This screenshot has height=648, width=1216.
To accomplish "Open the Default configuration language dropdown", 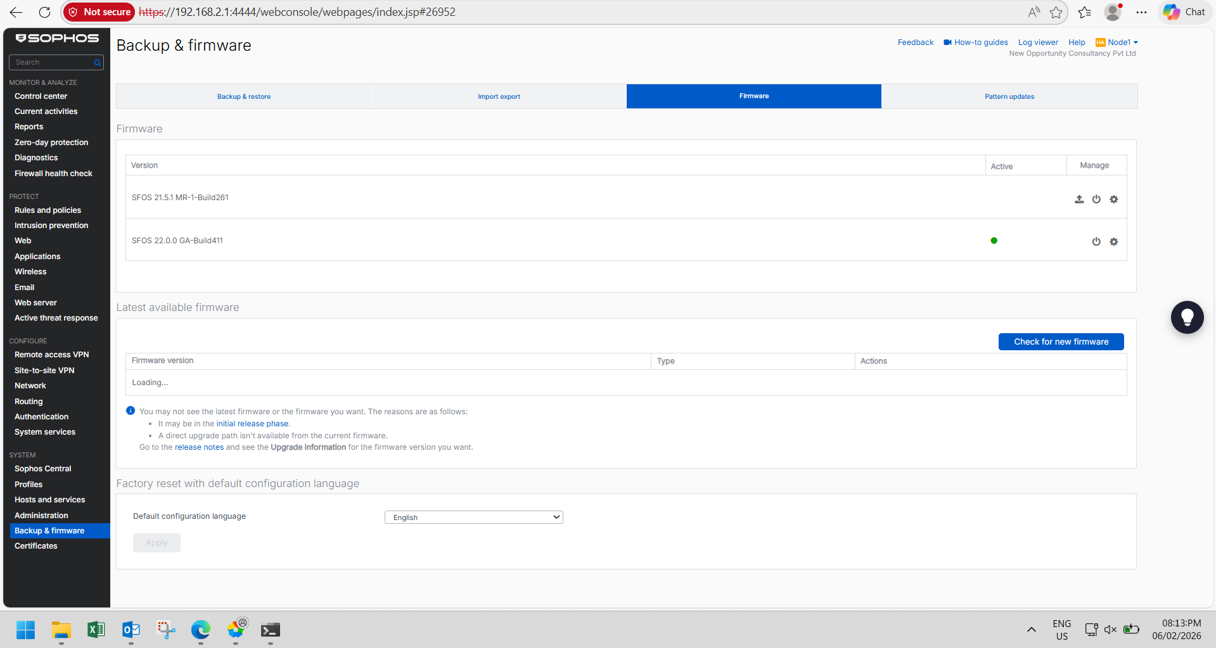I will tap(473, 518).
